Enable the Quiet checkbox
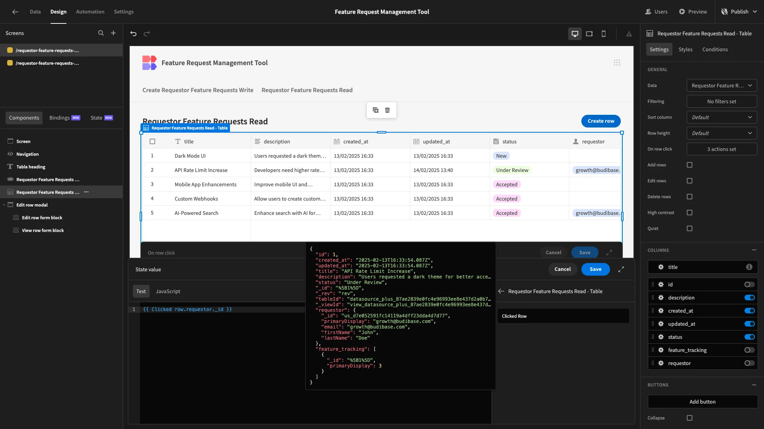This screenshot has width=764, height=429. (690, 228)
